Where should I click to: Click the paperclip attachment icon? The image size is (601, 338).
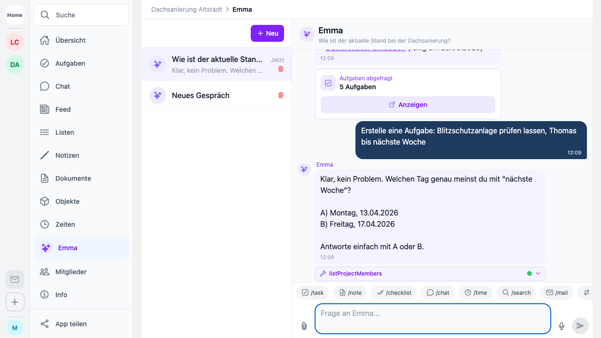(x=304, y=326)
